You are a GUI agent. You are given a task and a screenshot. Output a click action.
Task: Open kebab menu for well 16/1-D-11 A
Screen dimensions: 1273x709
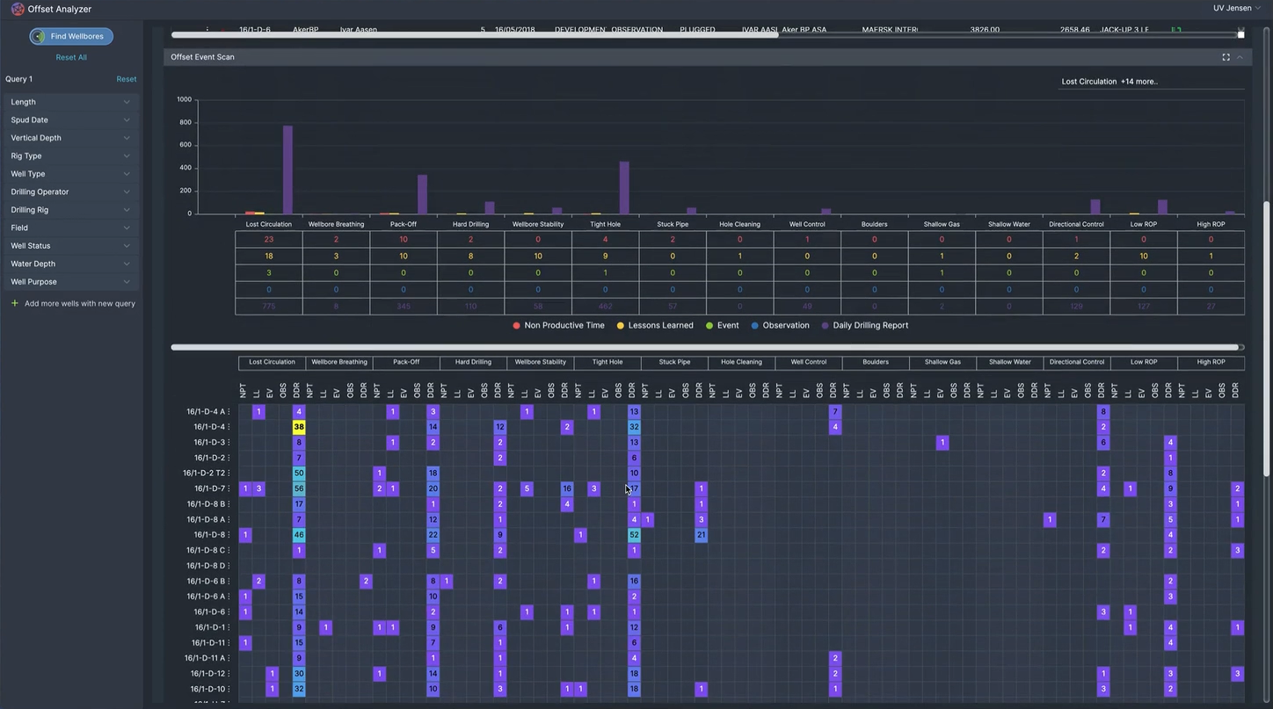pyautogui.click(x=229, y=658)
